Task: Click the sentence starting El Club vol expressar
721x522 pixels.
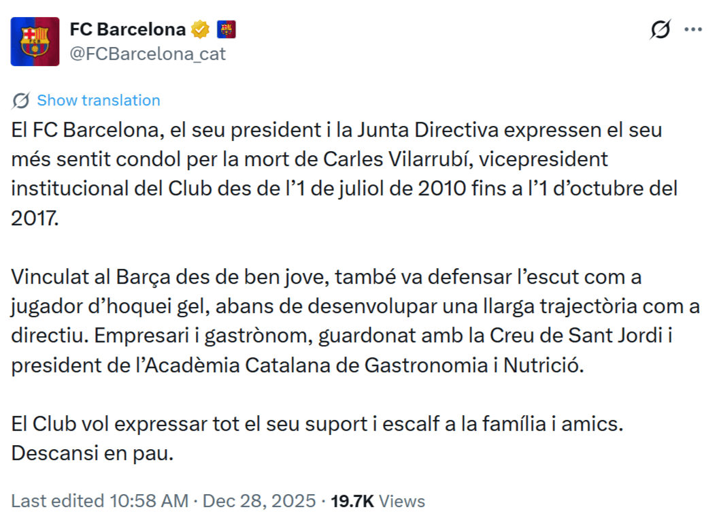Action: point(316,423)
